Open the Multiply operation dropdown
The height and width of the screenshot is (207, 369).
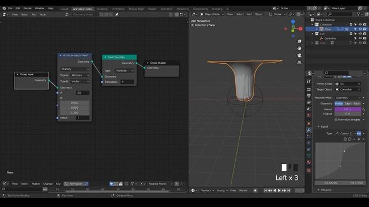pos(75,69)
